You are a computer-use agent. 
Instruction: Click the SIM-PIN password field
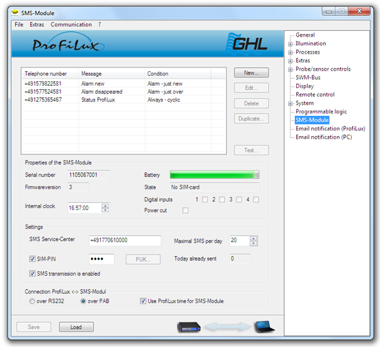(x=102, y=259)
